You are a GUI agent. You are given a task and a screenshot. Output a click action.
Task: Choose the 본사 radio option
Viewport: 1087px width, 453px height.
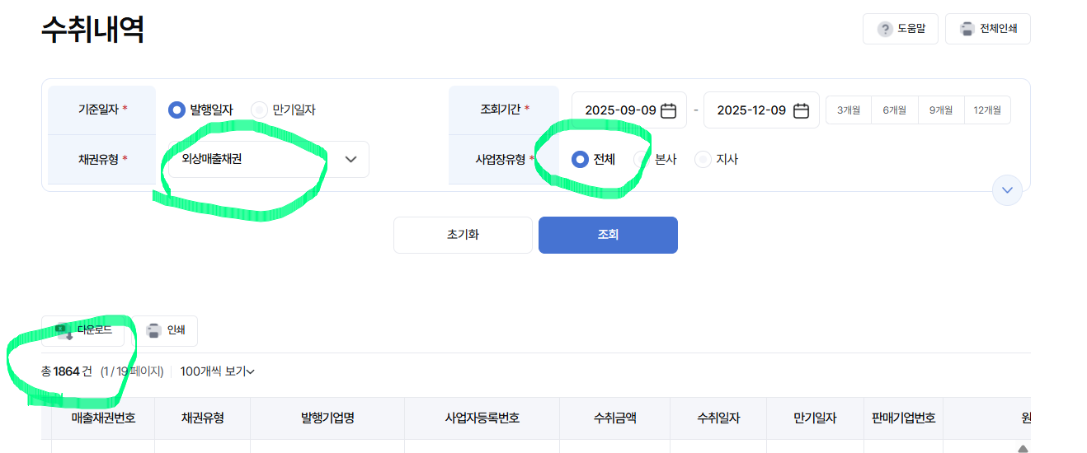(x=641, y=160)
